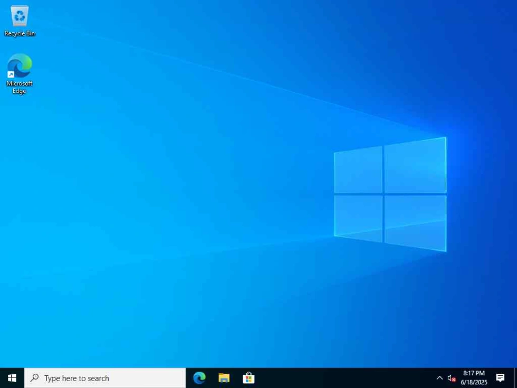Screen dimensions: 517x388
Task: Open the clock showing 8:17 PM
Action: click(x=474, y=378)
